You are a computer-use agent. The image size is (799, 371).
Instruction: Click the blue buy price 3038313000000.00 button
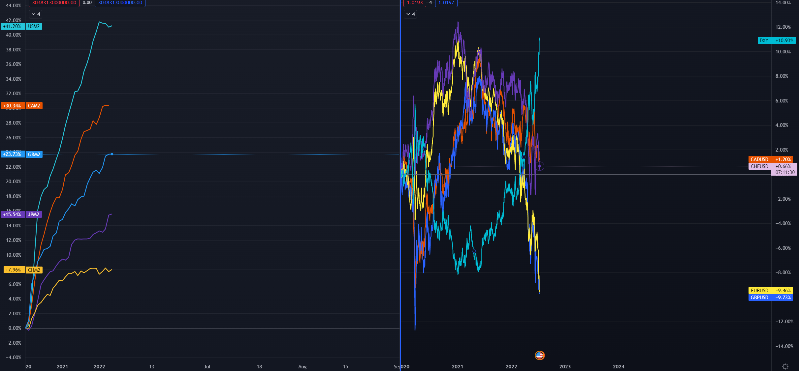pyautogui.click(x=120, y=3)
